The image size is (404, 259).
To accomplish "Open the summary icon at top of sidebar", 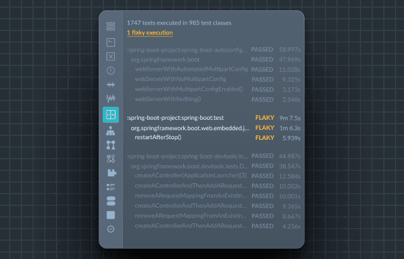I will tap(110, 27).
